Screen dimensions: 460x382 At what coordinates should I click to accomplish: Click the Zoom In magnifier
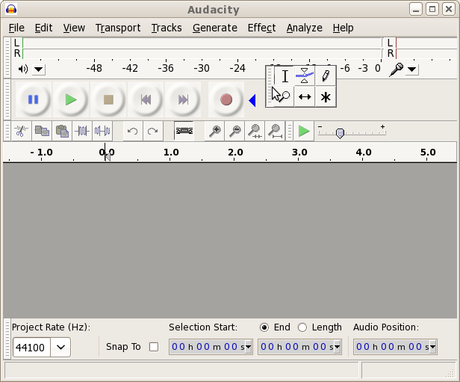point(215,132)
